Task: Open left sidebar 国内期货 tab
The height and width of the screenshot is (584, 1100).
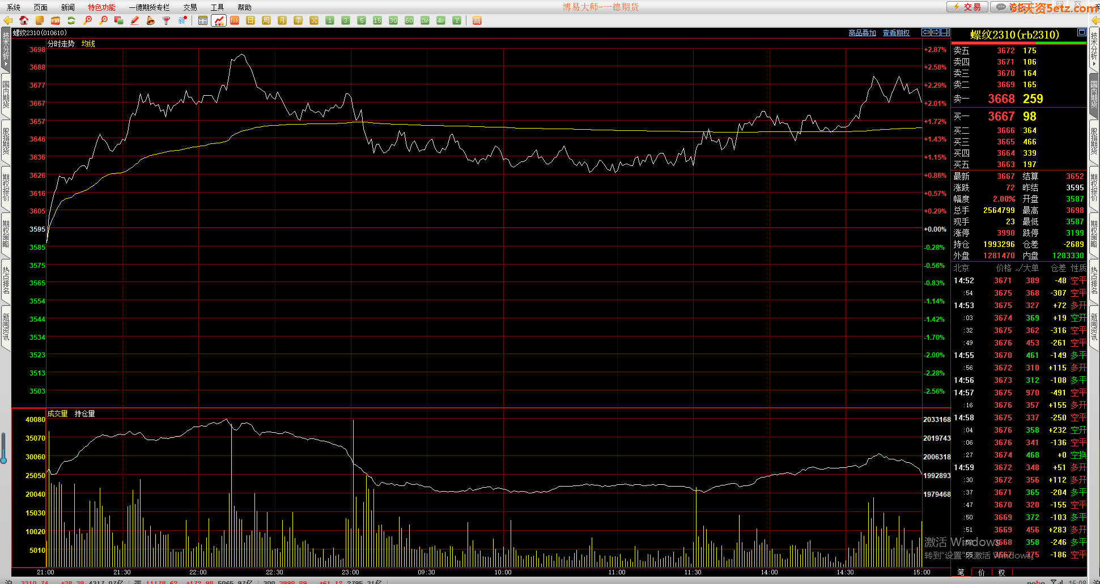Action: point(6,95)
